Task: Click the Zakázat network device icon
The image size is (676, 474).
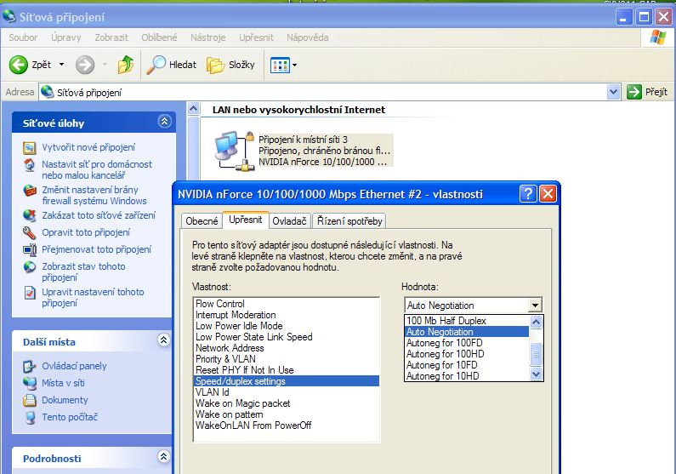Action: tap(29, 215)
